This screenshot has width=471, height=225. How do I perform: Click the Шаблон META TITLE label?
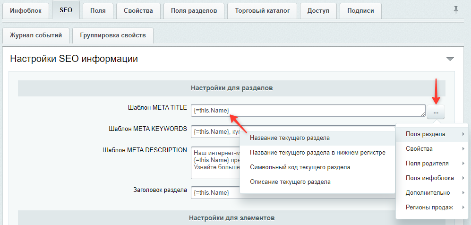[x=157, y=108]
